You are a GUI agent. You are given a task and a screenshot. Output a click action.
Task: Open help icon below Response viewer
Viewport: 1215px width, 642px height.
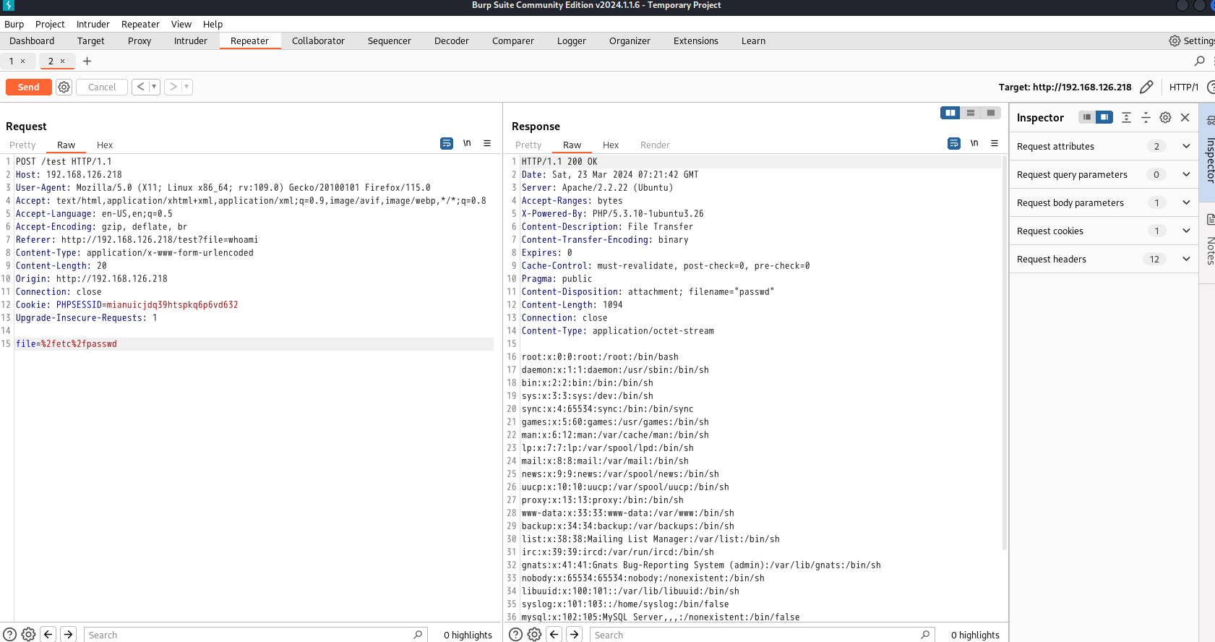pyautogui.click(x=515, y=634)
